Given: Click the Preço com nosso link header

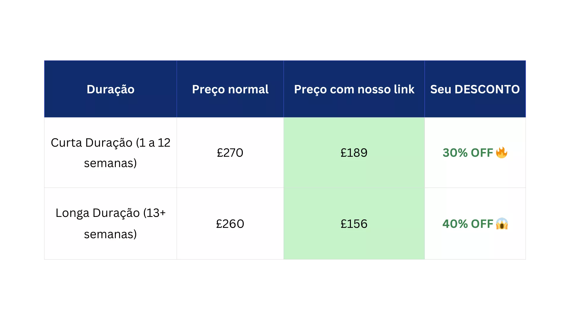Looking at the screenshot, I should 354,89.
